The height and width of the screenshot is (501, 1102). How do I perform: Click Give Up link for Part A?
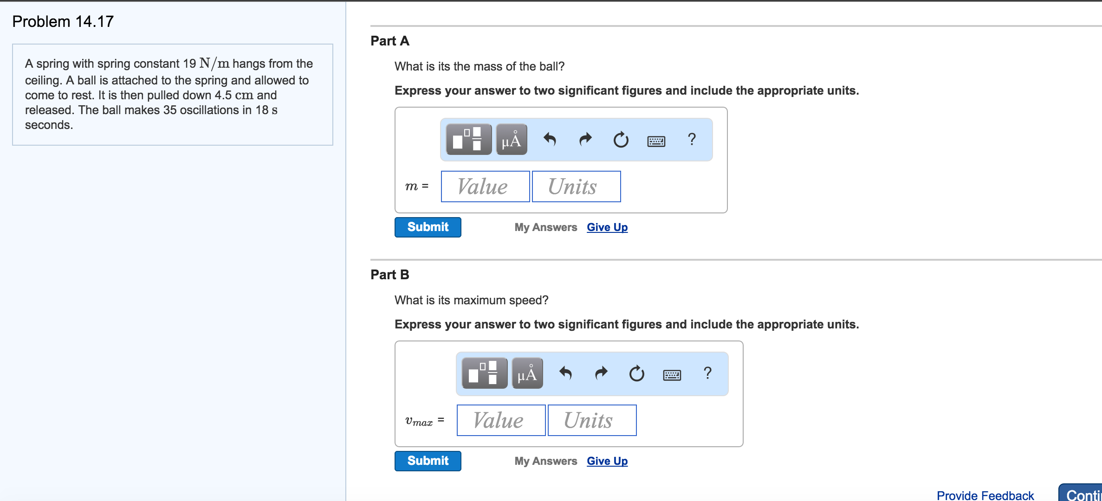[607, 227]
